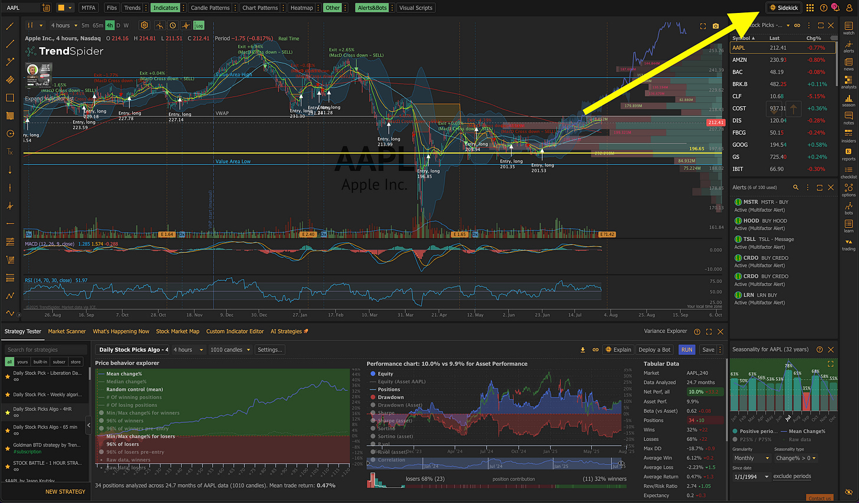Switch to Stock Market Map tab
Screen dimensions: 859x503
[x=178, y=331]
